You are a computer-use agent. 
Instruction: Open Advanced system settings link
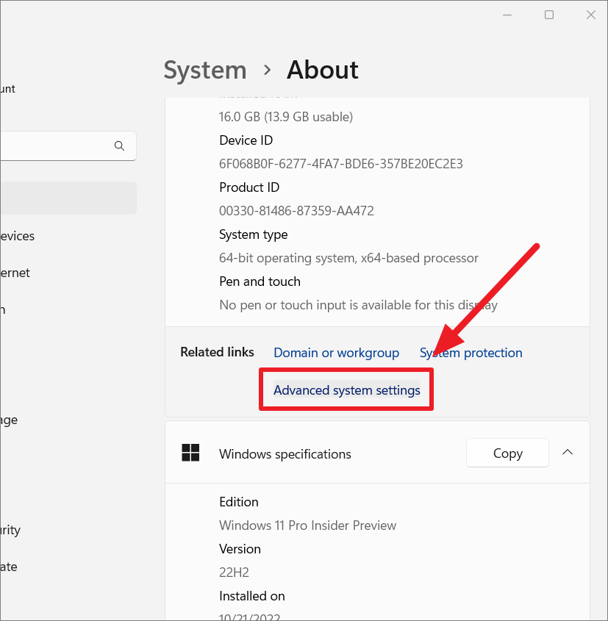(346, 390)
